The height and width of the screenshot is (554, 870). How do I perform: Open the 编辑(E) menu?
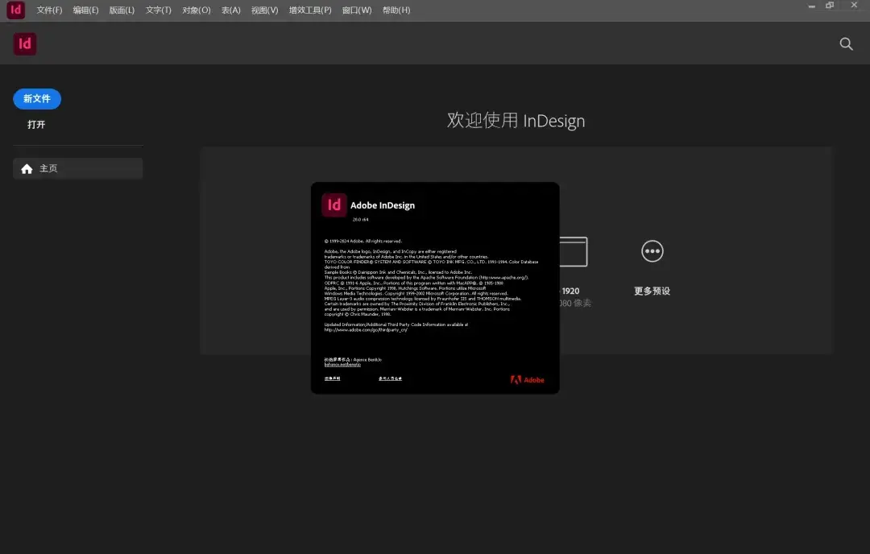[x=85, y=10]
